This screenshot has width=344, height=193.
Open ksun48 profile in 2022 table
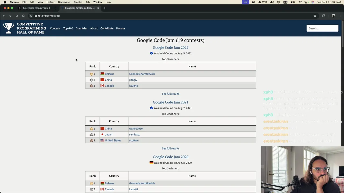(x=133, y=86)
